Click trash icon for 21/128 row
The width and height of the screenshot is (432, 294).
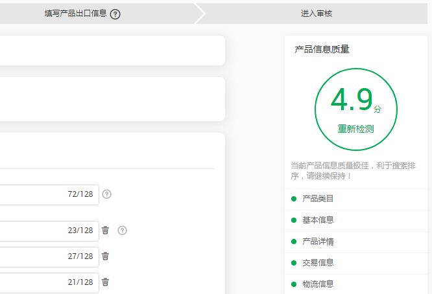(106, 282)
